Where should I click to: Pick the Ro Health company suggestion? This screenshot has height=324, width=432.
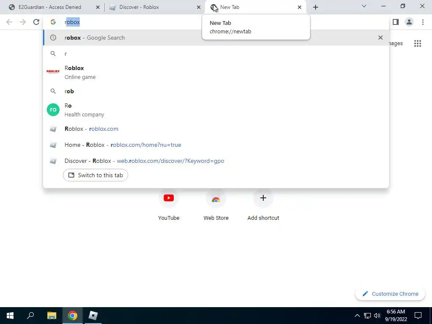point(216,110)
